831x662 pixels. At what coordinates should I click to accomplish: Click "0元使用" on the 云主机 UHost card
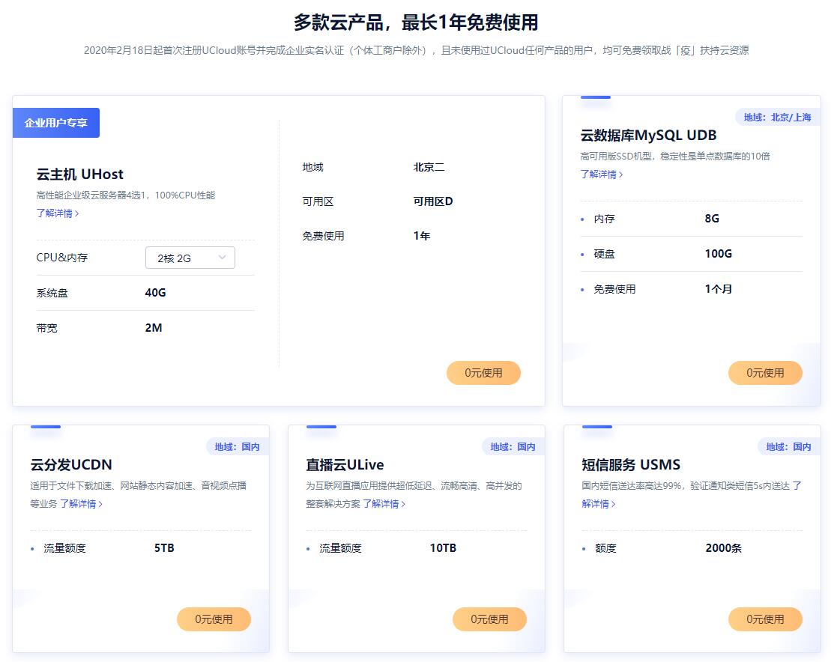[483, 372]
